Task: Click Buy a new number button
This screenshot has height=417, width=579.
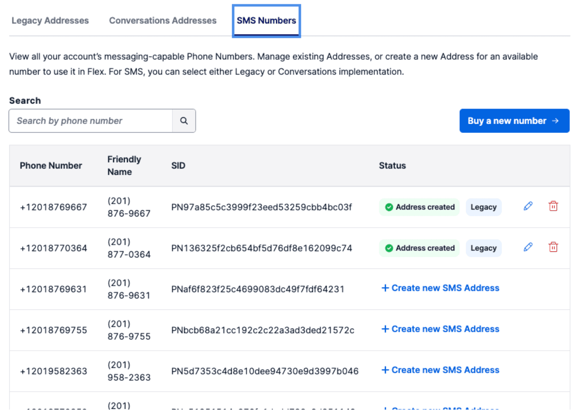Action: pos(514,121)
